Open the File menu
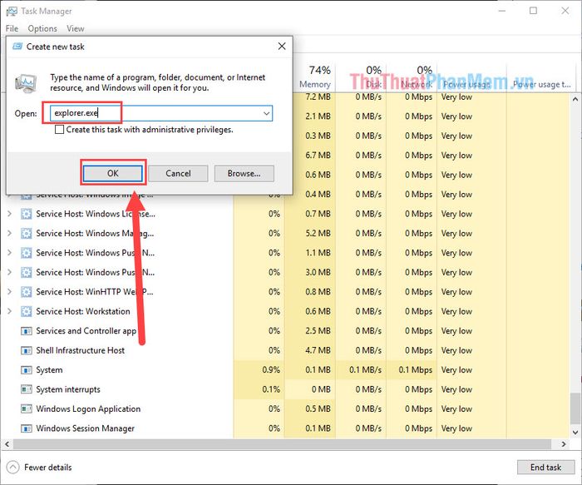The width and height of the screenshot is (582, 485). [x=12, y=28]
